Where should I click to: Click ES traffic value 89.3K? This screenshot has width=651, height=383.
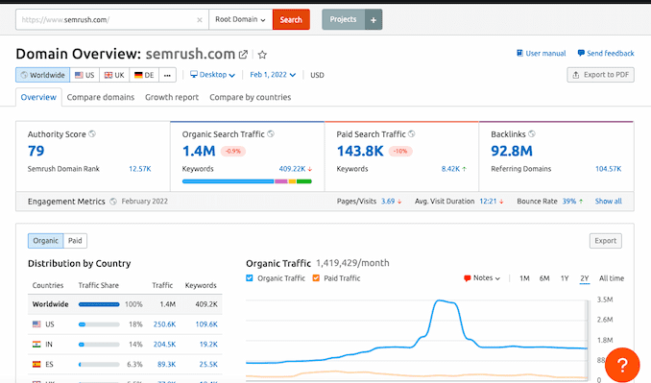pyautogui.click(x=166, y=364)
